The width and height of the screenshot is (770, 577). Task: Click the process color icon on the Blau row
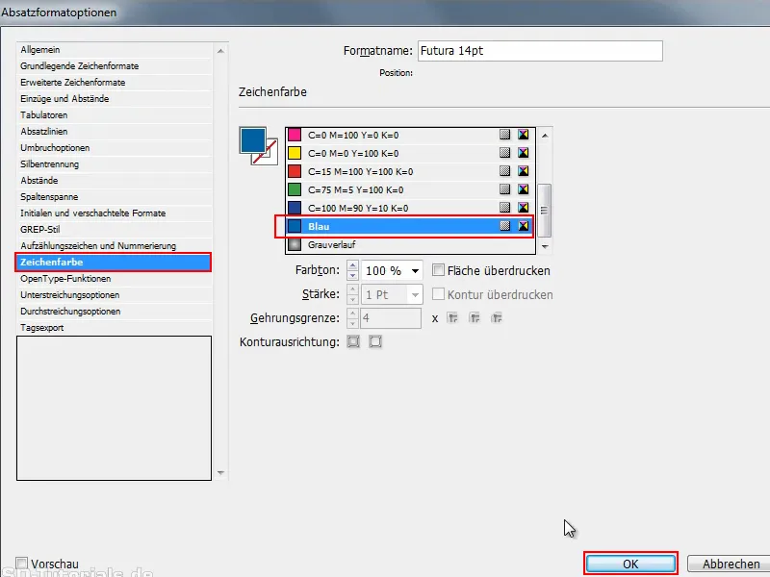pyautogui.click(x=504, y=226)
